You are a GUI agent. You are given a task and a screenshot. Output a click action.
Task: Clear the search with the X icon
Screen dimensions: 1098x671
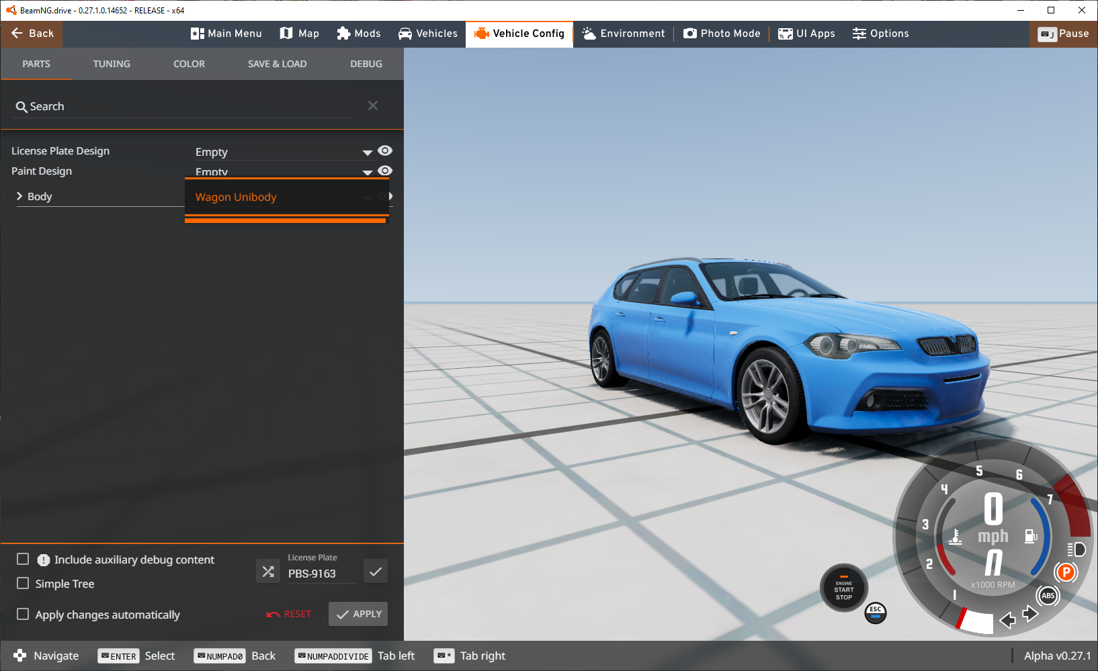click(x=373, y=105)
